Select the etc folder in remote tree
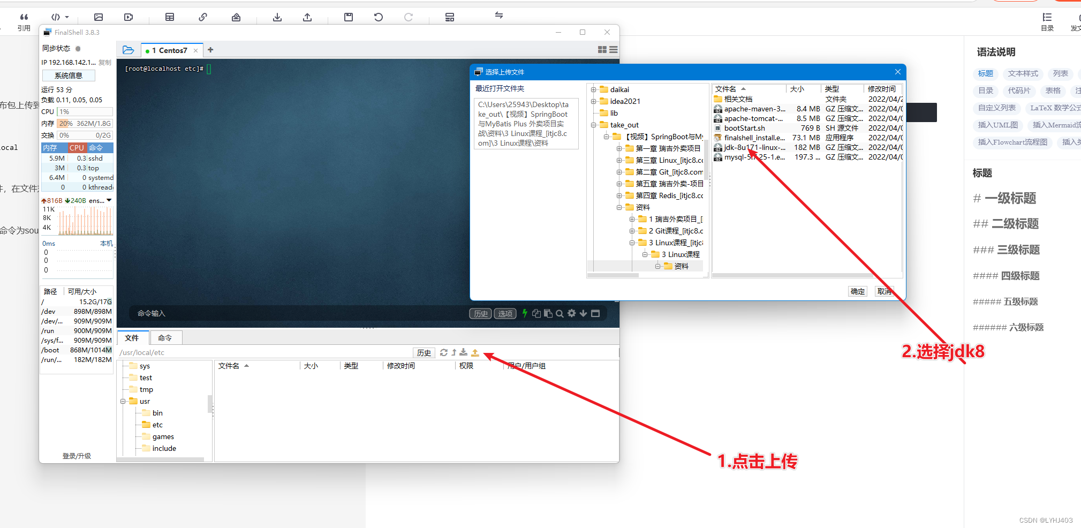The image size is (1081, 528). pyautogui.click(x=157, y=425)
